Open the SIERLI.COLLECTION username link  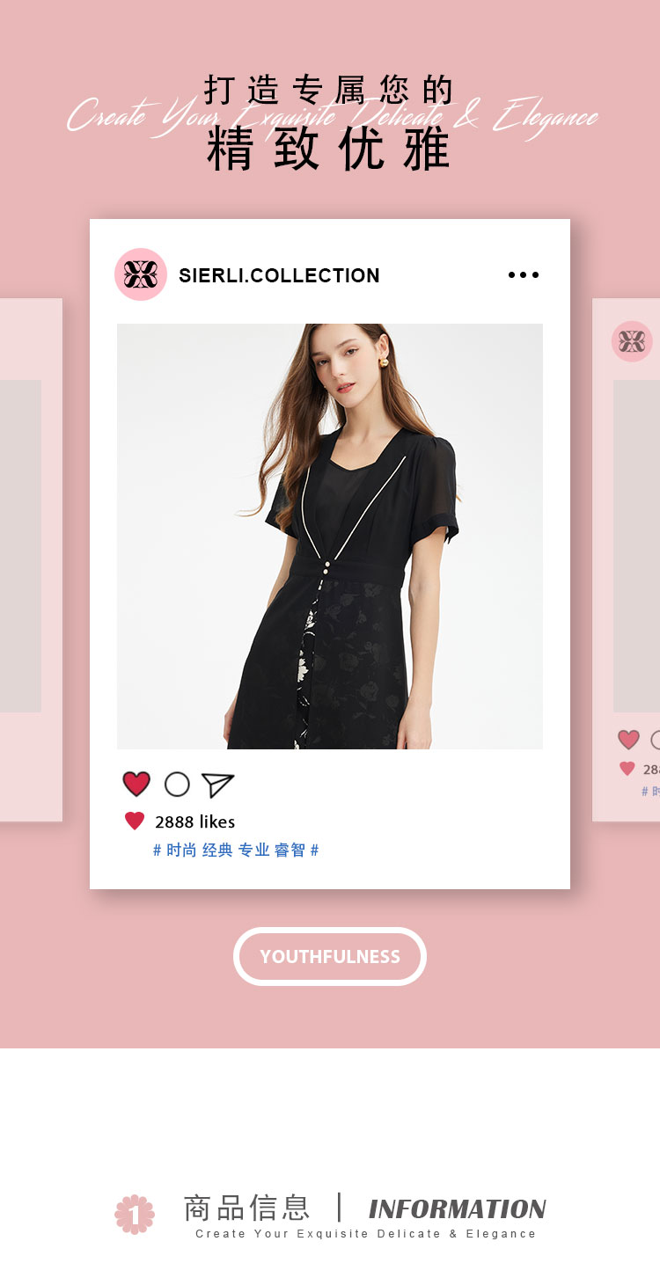click(x=279, y=275)
